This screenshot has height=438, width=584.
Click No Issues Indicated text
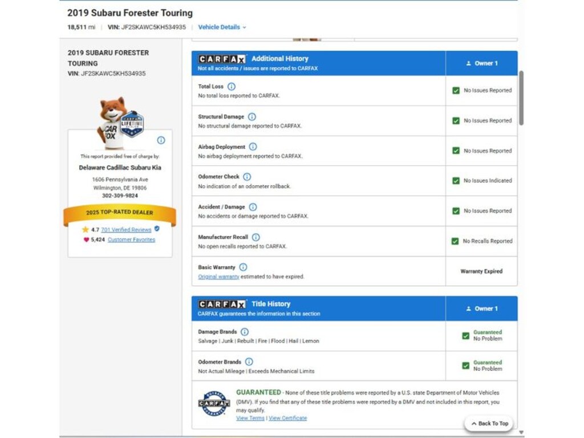click(x=488, y=181)
